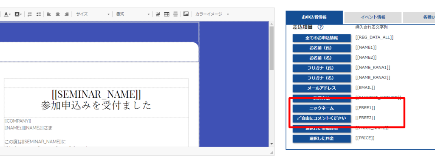The height and width of the screenshot is (159, 435).
Task: Insert a table
Action: (167, 14)
